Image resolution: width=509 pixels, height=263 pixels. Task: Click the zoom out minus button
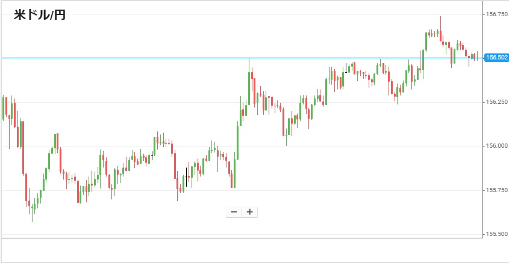tap(234, 211)
